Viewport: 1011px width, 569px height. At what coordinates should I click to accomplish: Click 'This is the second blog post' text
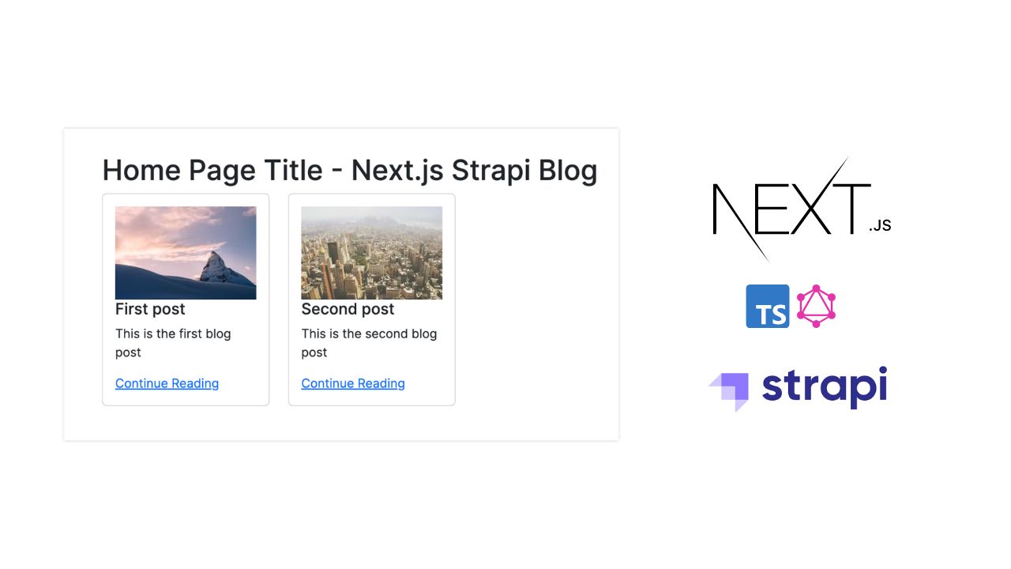(368, 342)
